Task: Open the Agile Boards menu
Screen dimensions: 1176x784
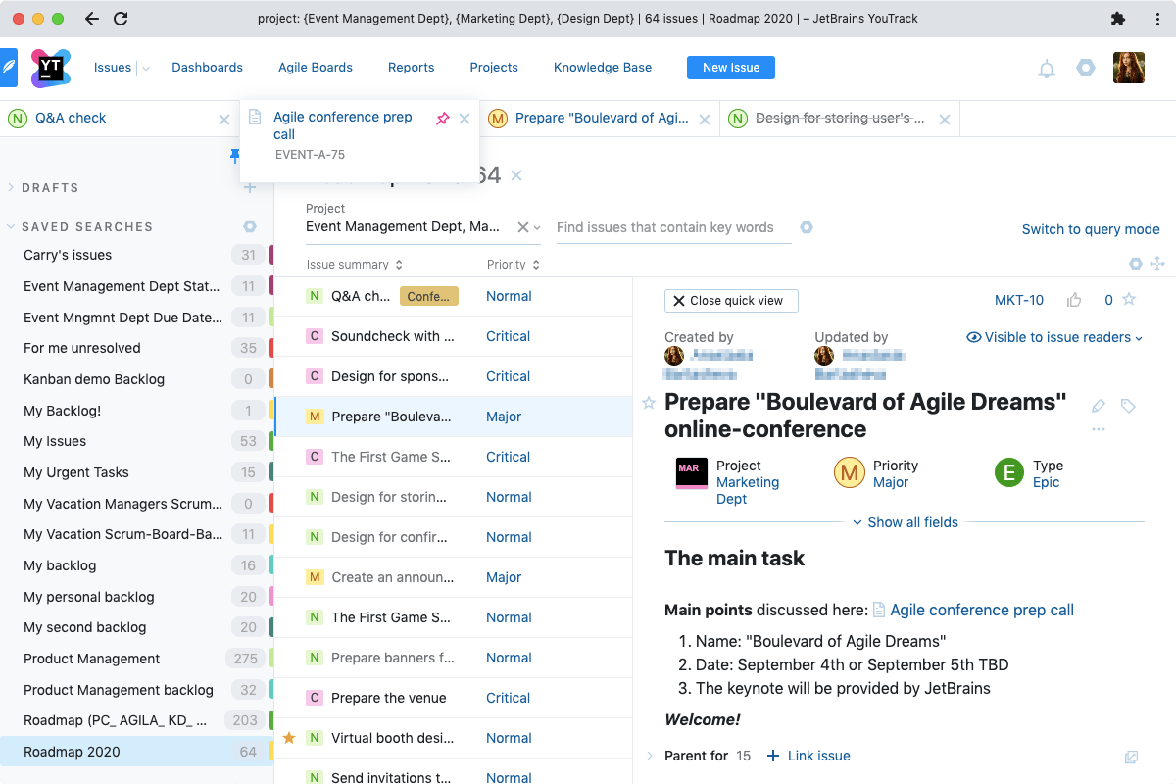Action: coord(316,67)
